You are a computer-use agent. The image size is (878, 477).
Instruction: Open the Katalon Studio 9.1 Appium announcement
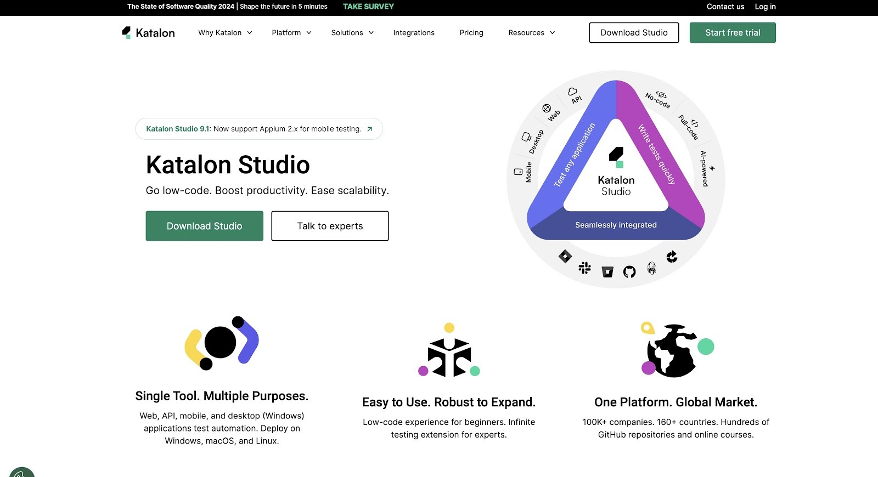259,129
